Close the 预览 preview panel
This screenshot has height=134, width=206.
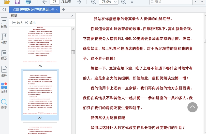[x=72, y=16]
